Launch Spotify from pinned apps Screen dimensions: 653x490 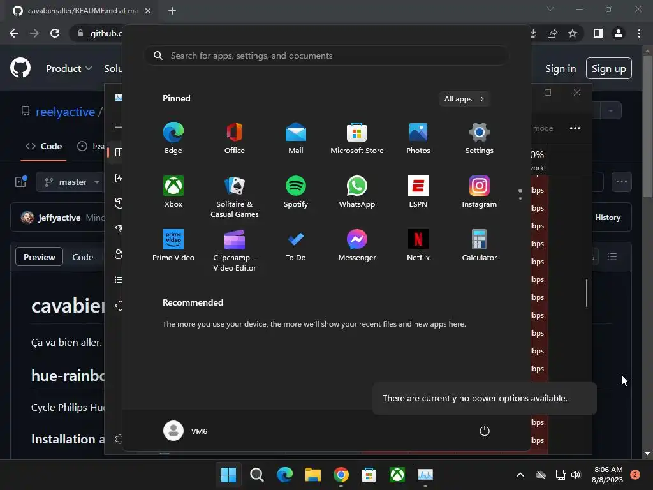[x=296, y=192]
